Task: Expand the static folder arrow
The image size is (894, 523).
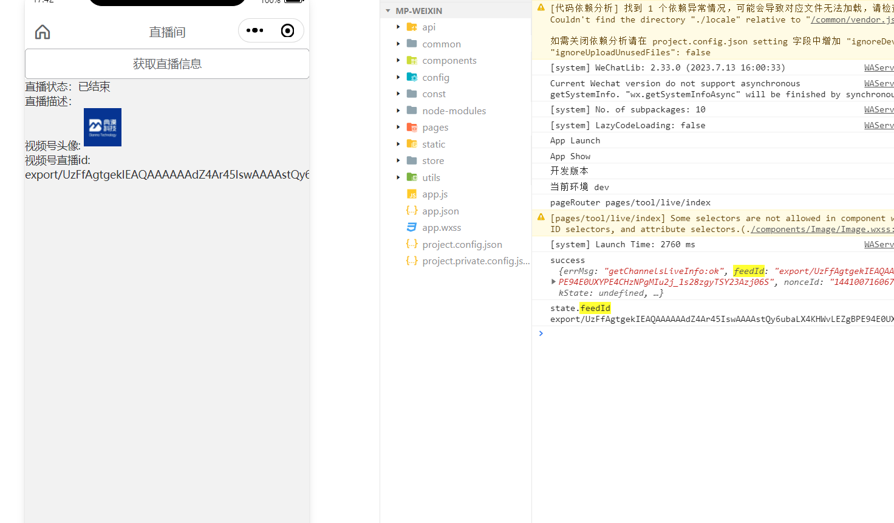Action: pyautogui.click(x=398, y=144)
